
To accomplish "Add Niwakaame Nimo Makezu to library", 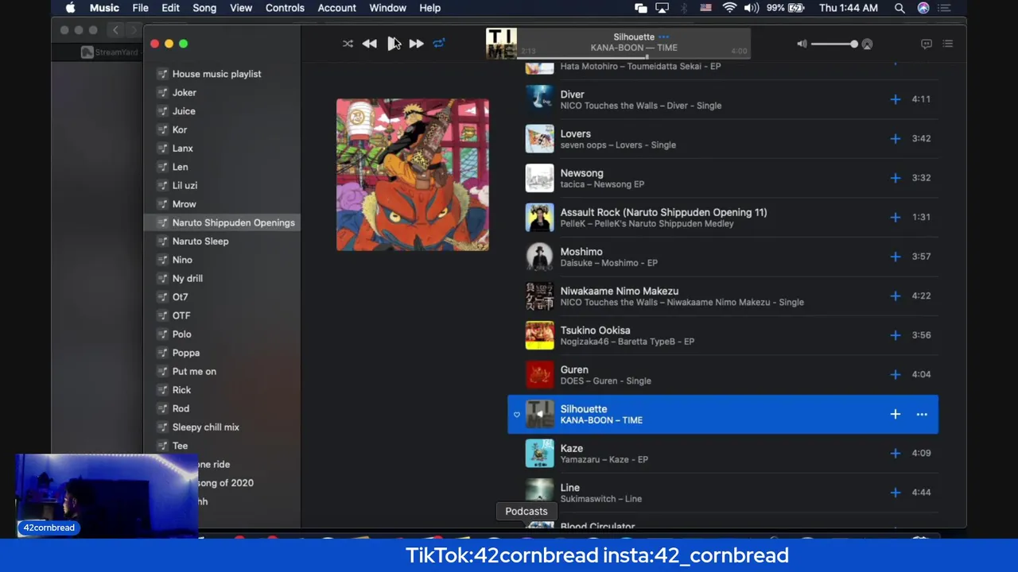I will pos(896,296).
